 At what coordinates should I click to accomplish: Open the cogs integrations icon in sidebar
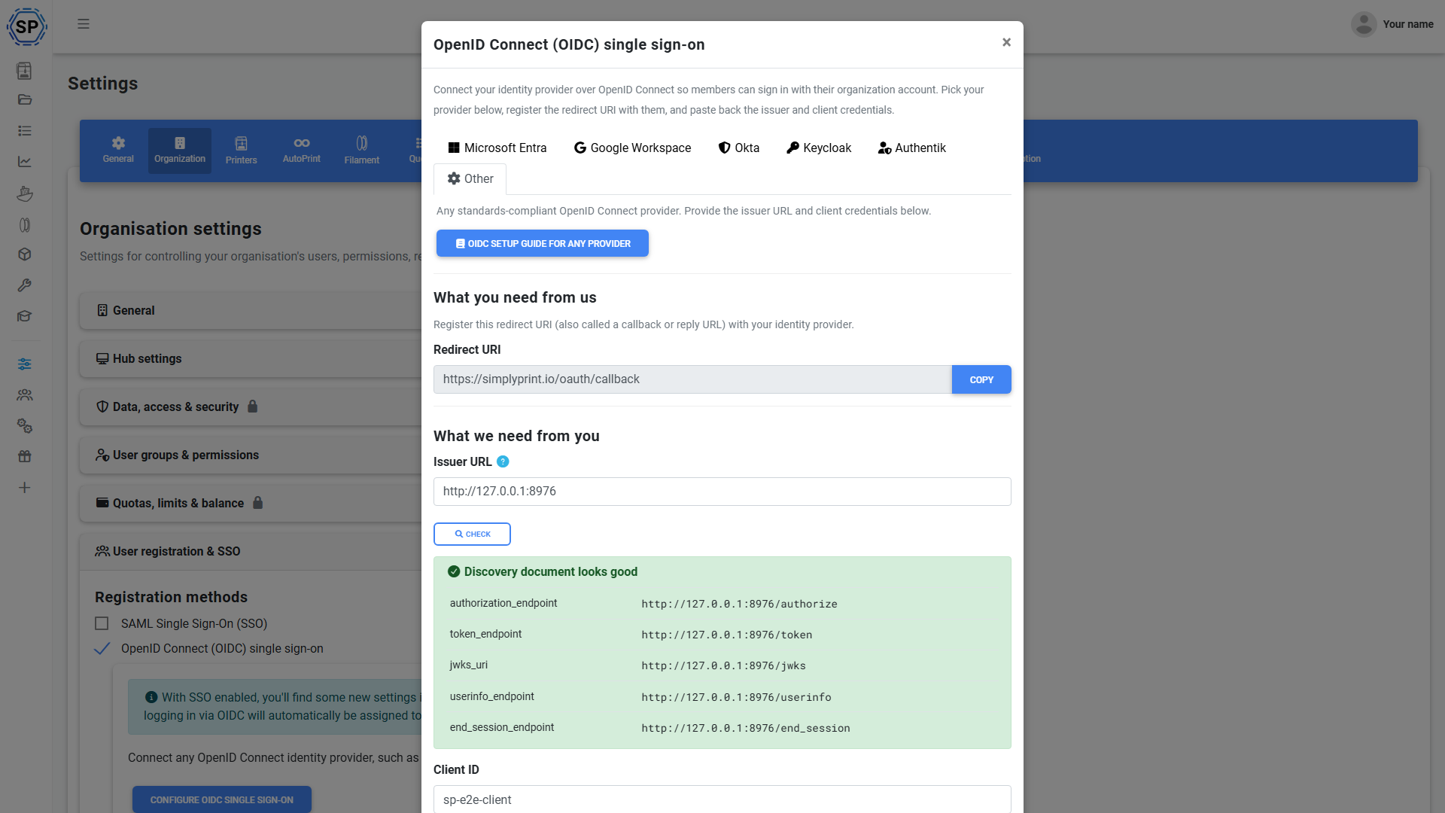(25, 426)
